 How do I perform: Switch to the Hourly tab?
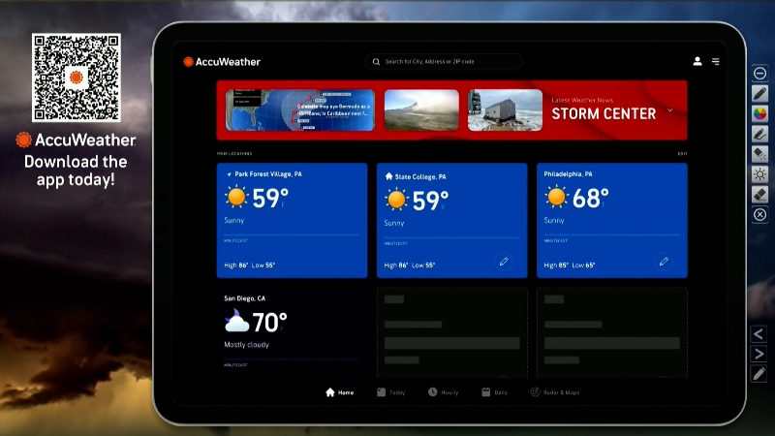tap(444, 392)
